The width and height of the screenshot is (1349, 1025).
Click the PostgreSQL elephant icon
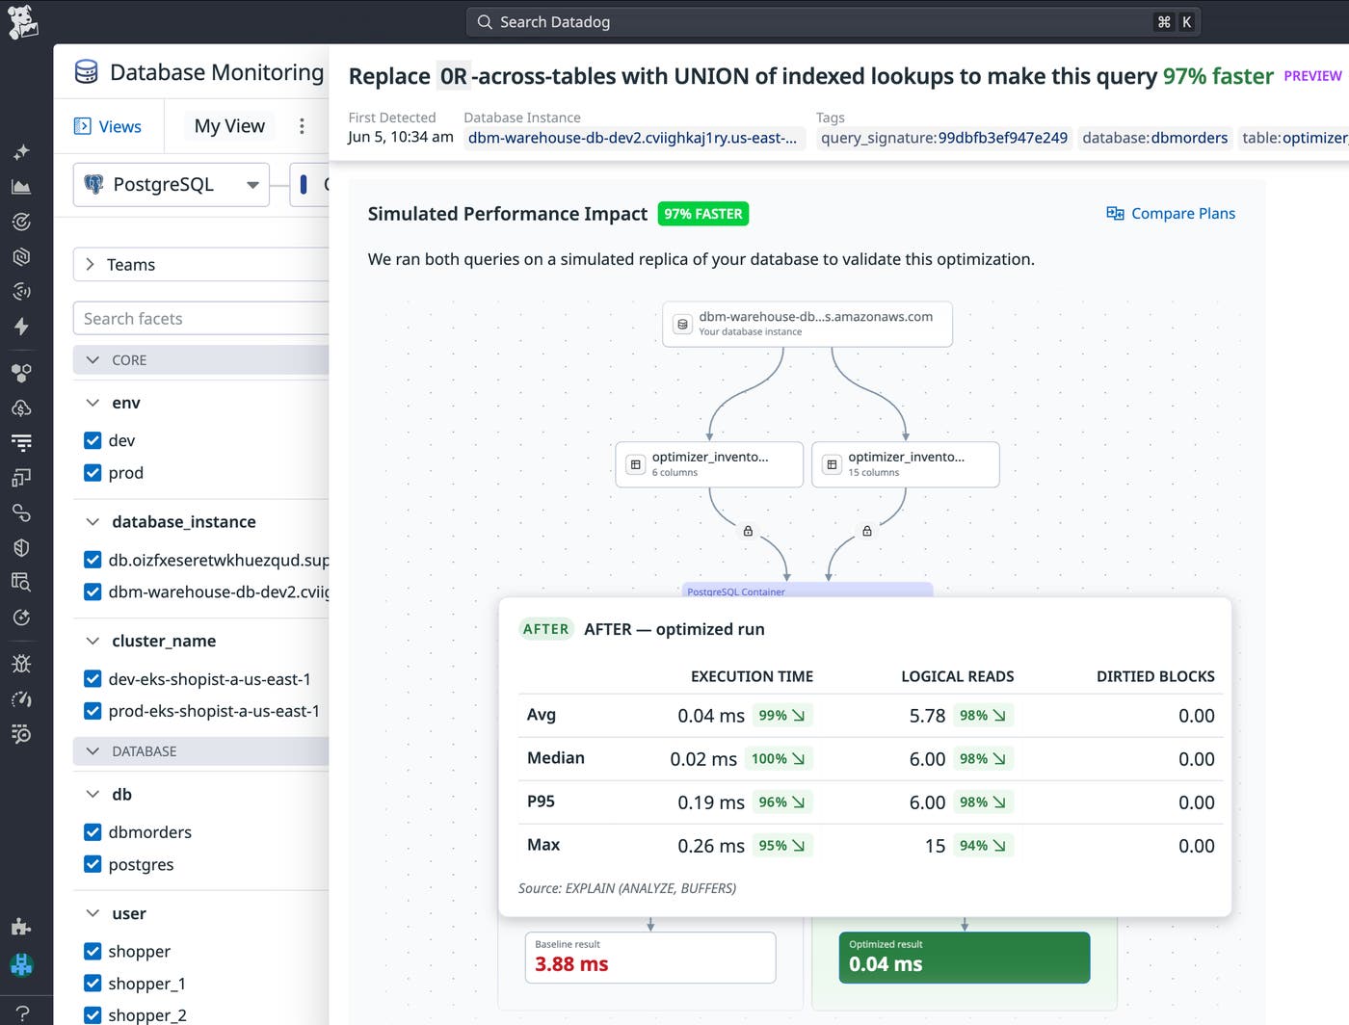click(94, 184)
